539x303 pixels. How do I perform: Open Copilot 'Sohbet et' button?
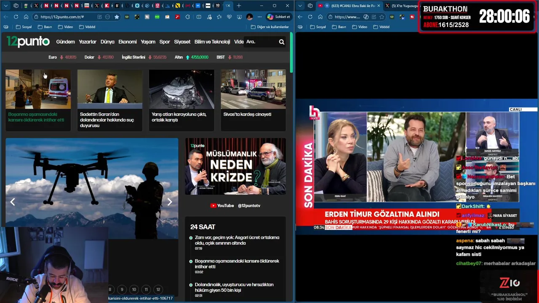click(278, 17)
